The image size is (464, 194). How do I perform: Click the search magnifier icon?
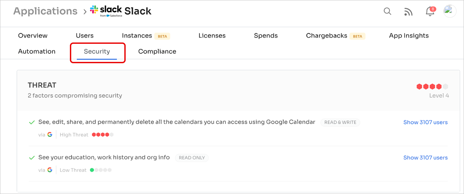tap(387, 11)
